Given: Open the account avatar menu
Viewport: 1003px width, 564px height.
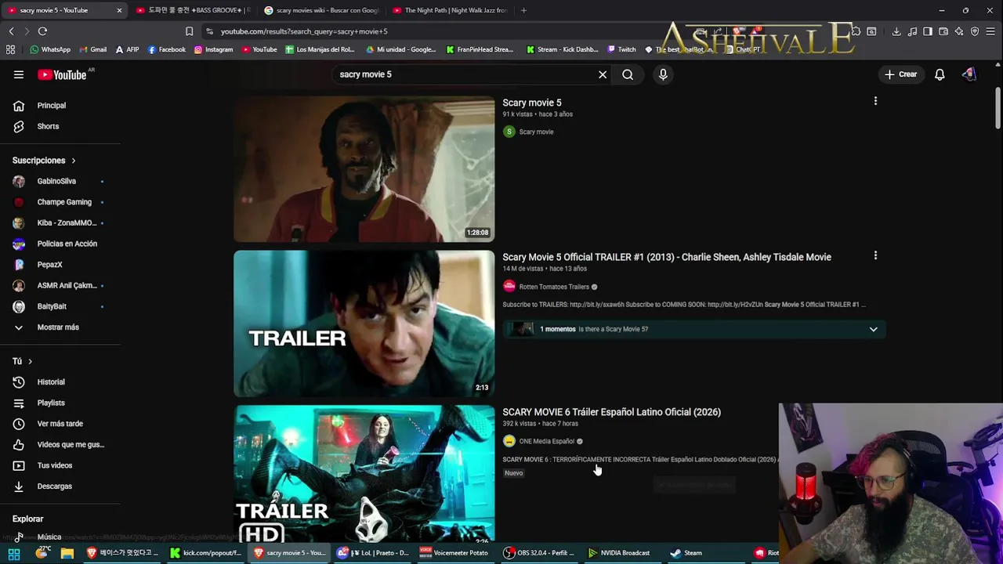Looking at the screenshot, I should click(969, 74).
